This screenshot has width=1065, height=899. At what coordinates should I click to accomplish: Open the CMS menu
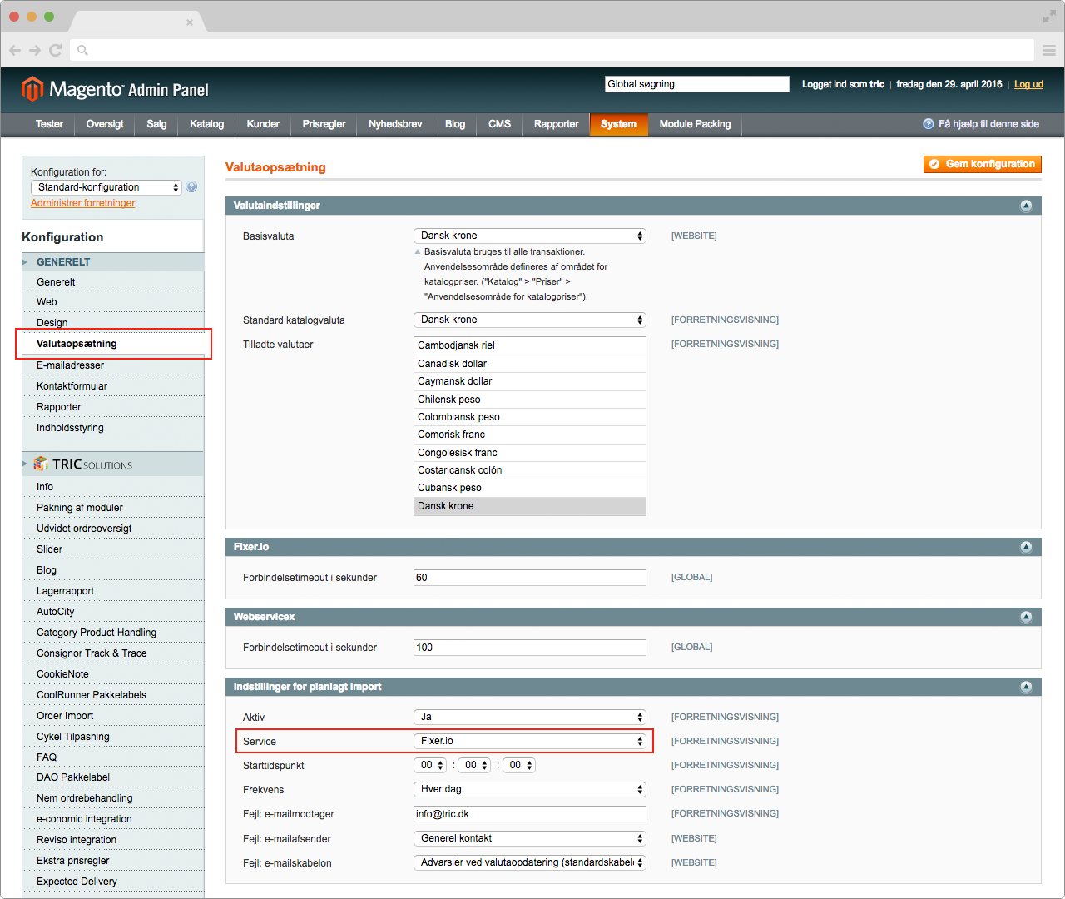[499, 124]
